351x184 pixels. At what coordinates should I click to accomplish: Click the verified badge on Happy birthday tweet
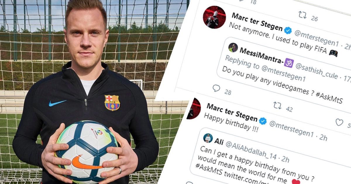[x=263, y=121]
